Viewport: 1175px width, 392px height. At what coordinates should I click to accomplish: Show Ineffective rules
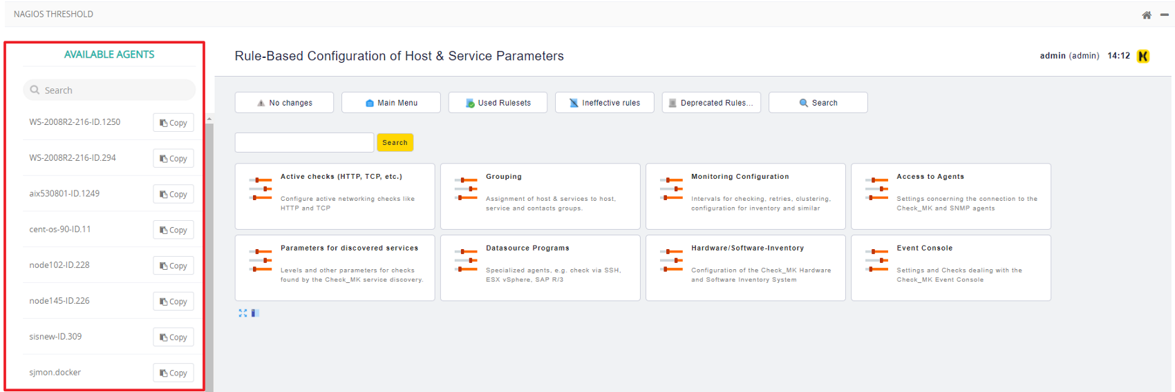605,103
